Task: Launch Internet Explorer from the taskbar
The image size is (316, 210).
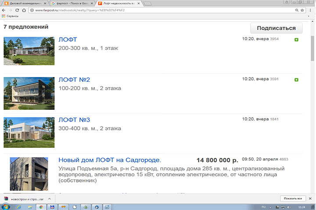Action: click(18, 206)
